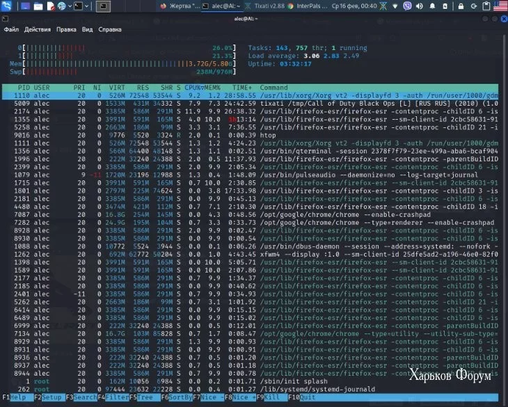Select the systemd-journald row PID 262
Viewport: 508px width, 407px height.
click(x=250, y=389)
